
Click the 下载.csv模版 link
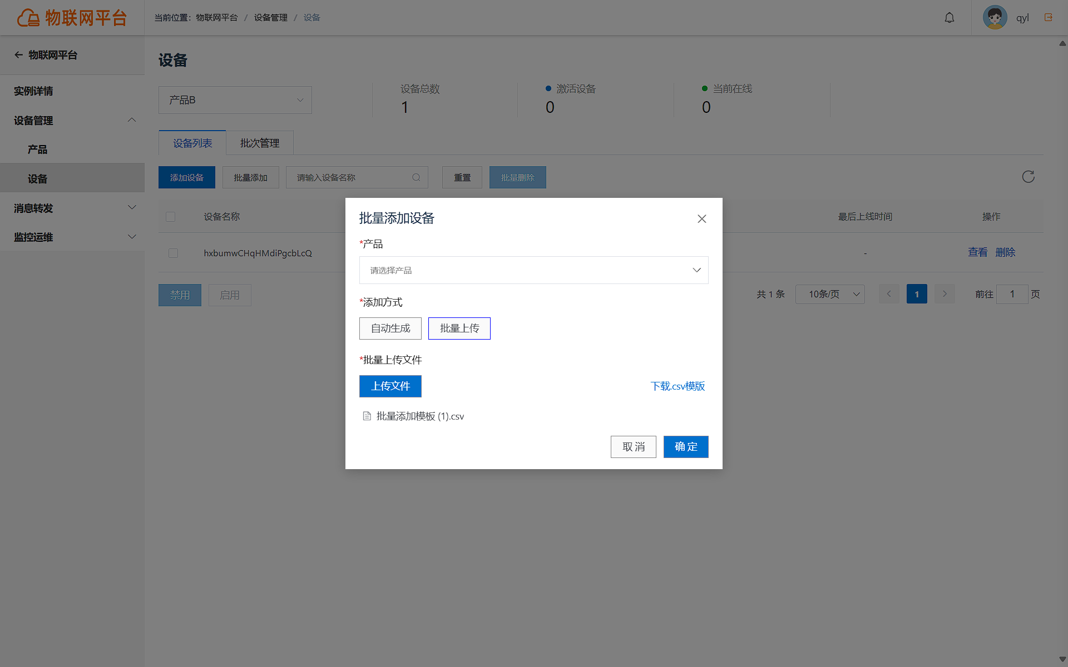678,386
